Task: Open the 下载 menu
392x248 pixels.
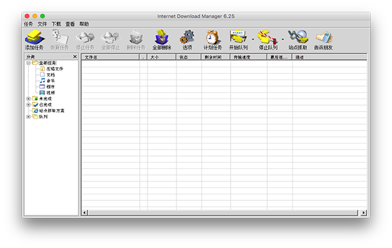Action: point(56,24)
